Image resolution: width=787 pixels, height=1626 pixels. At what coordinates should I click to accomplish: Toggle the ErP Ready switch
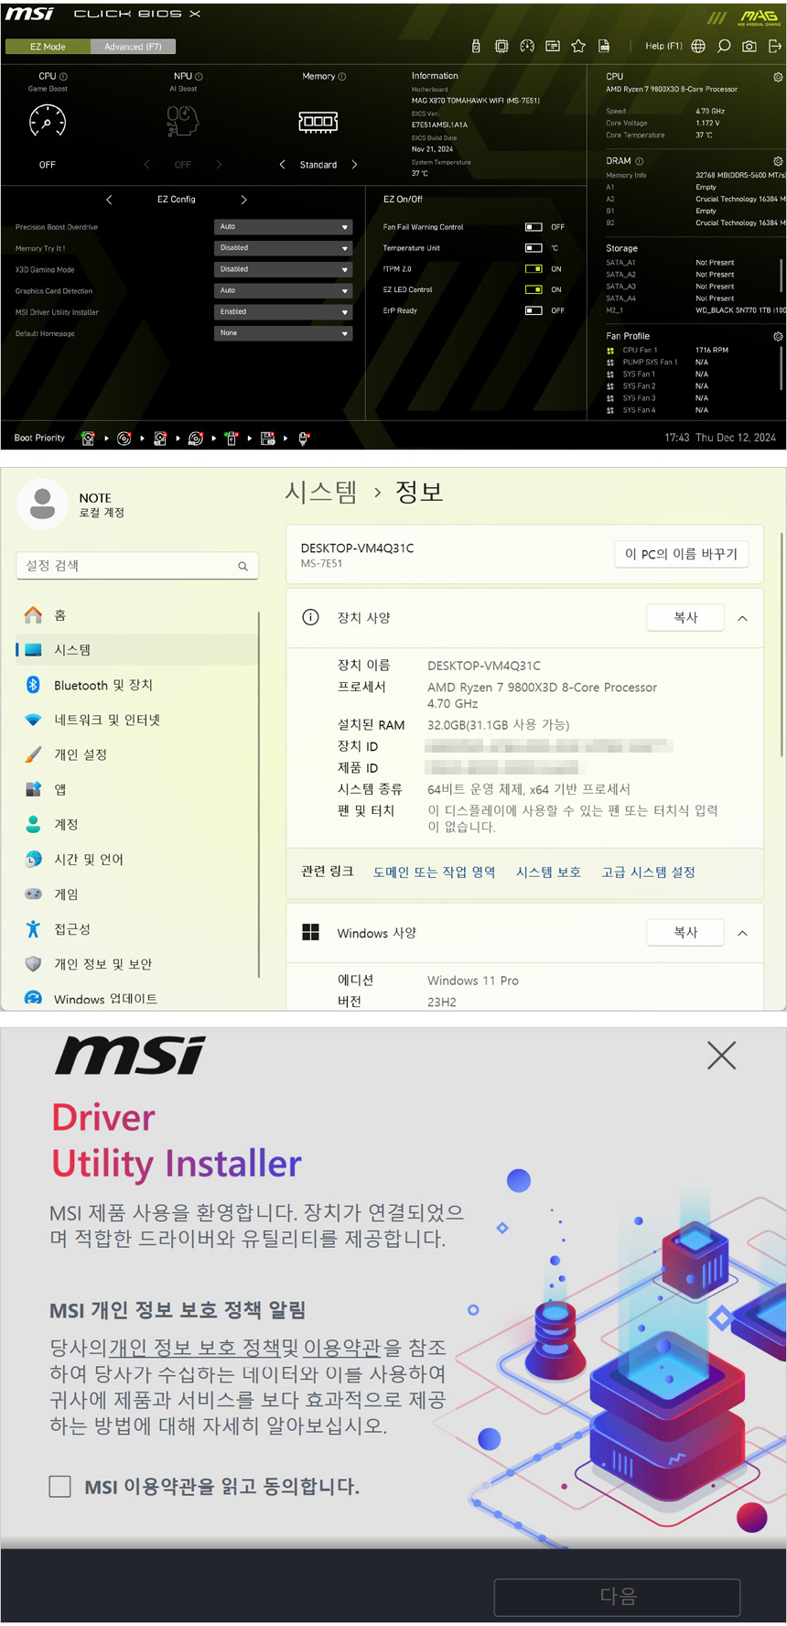[x=534, y=310]
